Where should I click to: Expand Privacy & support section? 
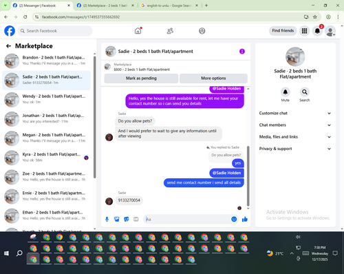click(295, 149)
